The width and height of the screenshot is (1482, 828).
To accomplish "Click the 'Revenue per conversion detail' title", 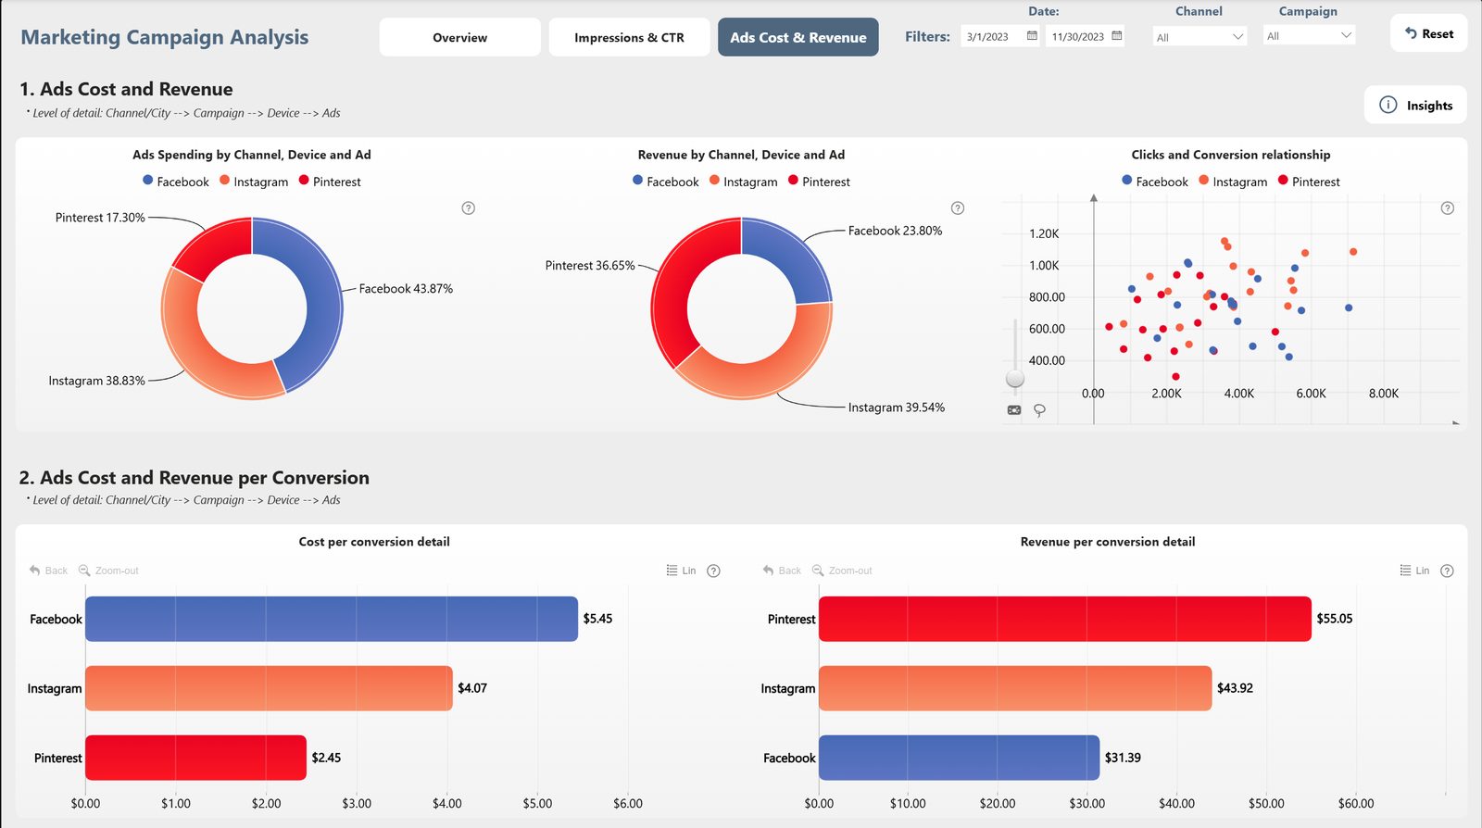I will coord(1108,542).
